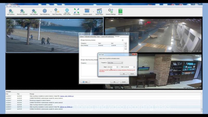Screen dimensions: 208x117
Task: Click the Add Camera toolbar icon
Action: [11, 12]
